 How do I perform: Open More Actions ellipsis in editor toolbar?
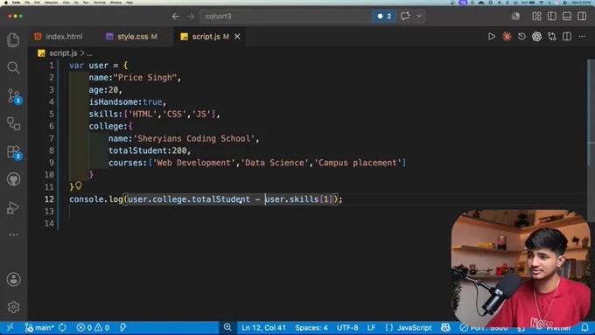click(x=582, y=37)
